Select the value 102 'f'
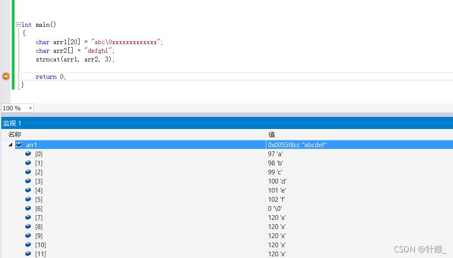This screenshot has height=258, width=453. pos(277,199)
